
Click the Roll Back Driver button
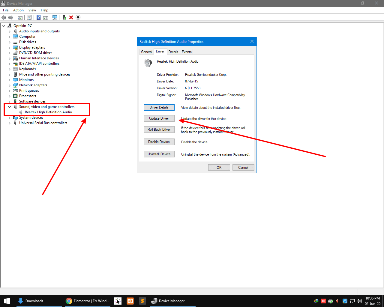(x=159, y=130)
